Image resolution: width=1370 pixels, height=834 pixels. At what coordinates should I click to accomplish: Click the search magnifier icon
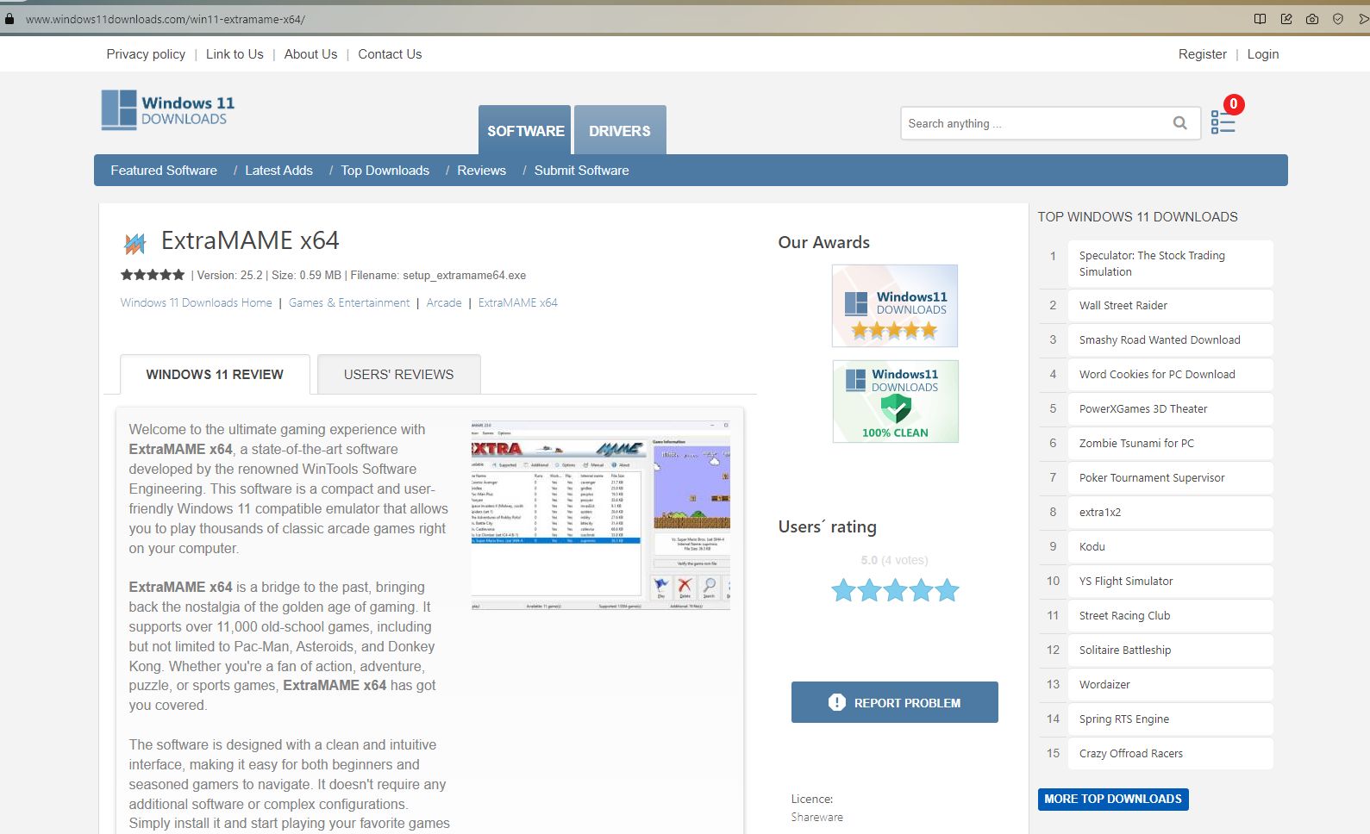click(1180, 123)
